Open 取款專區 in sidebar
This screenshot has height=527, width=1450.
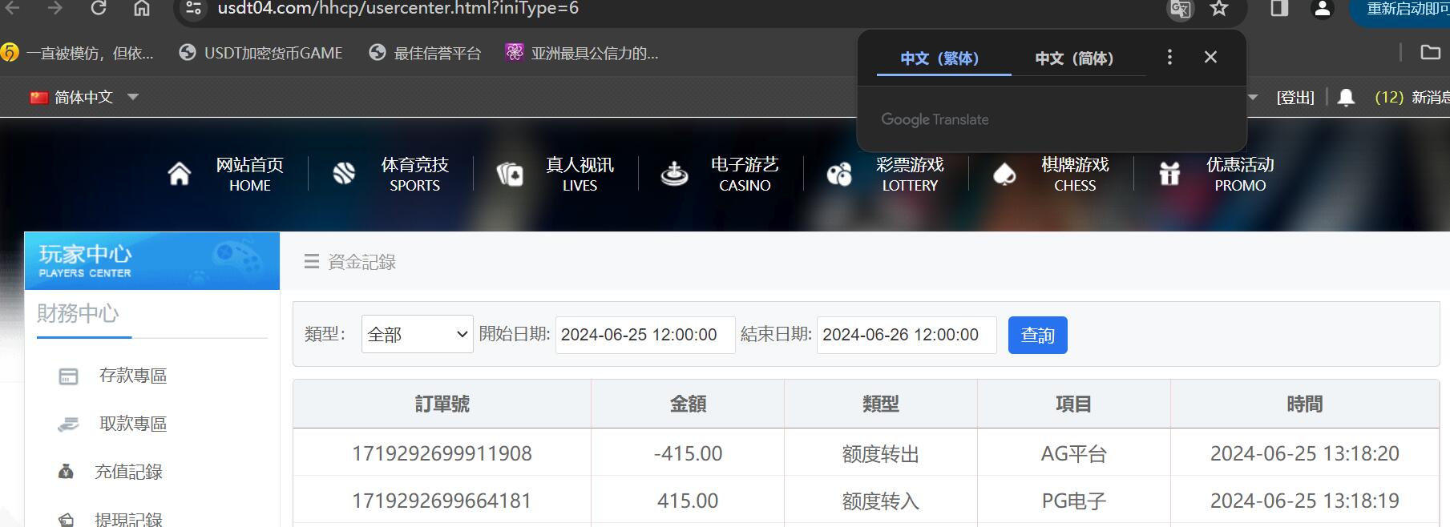click(133, 424)
